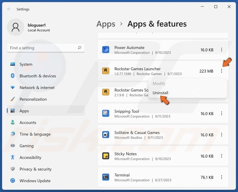
Task: Click the Terminal app name
Action: tap(122, 175)
